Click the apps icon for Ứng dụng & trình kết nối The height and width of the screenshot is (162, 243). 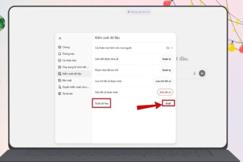[x=60, y=67]
